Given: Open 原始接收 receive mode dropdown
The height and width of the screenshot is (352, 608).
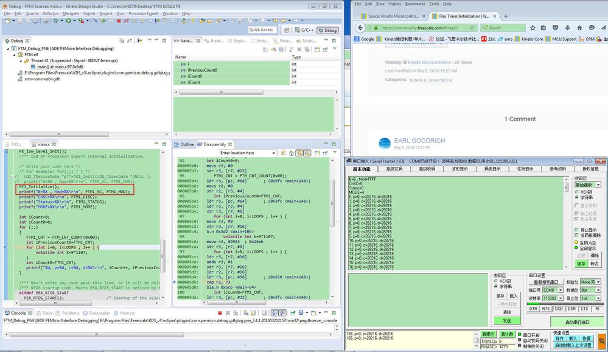Looking at the screenshot, I should (598, 185).
